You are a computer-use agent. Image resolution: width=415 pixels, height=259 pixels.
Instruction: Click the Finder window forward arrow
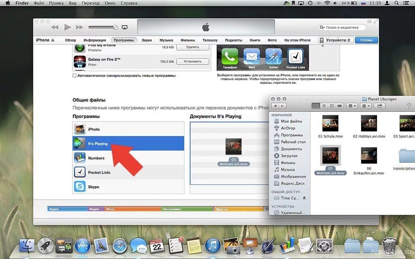pyautogui.click(x=282, y=106)
